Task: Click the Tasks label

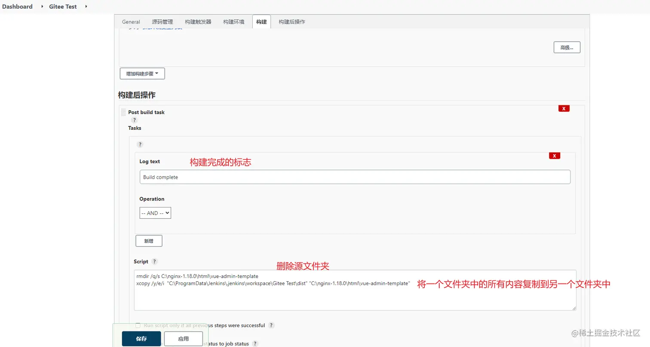Action: click(135, 128)
